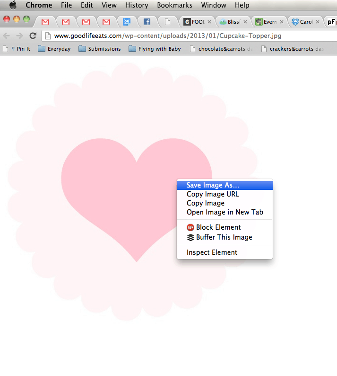
Task: Switch to the Google Calendar tab
Action: 126,22
